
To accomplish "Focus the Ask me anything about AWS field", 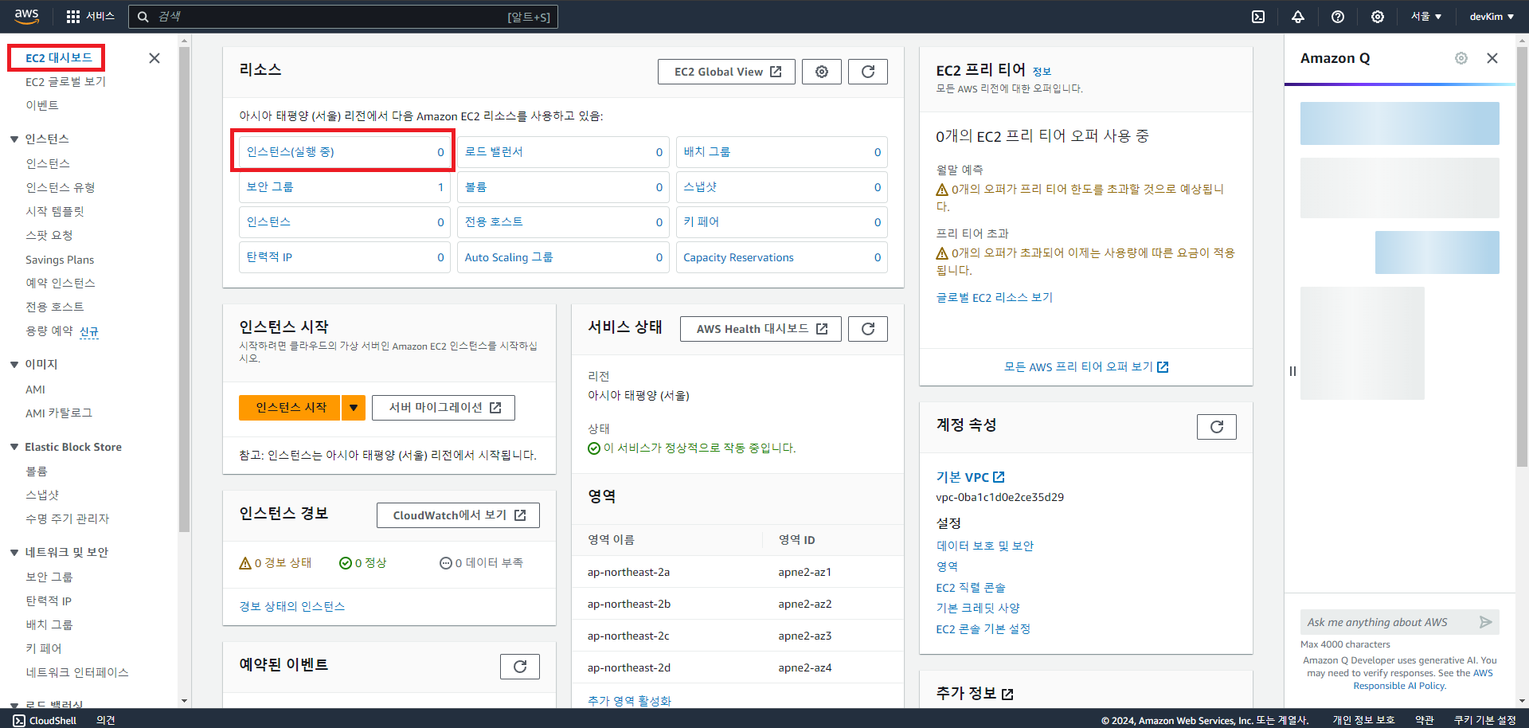I will click(1389, 622).
